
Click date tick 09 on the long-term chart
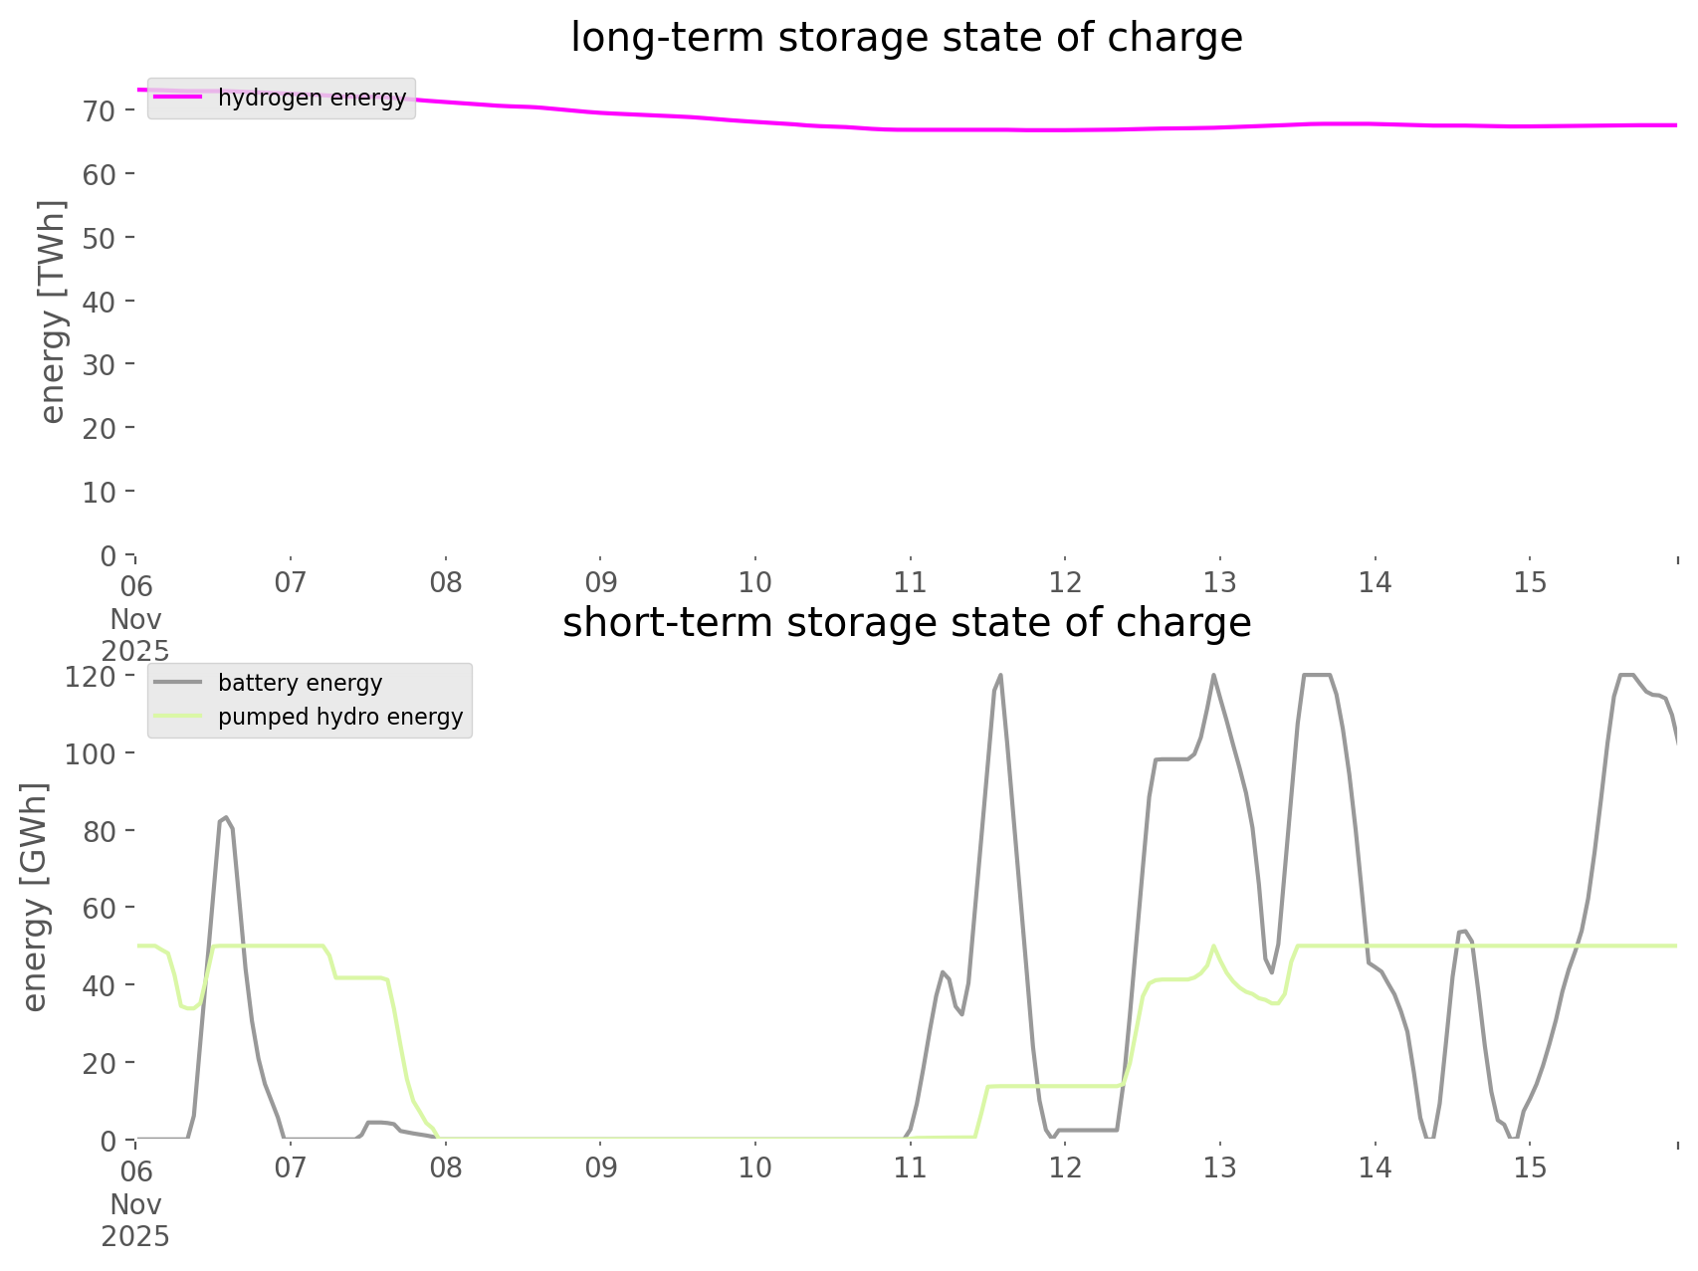[600, 582]
